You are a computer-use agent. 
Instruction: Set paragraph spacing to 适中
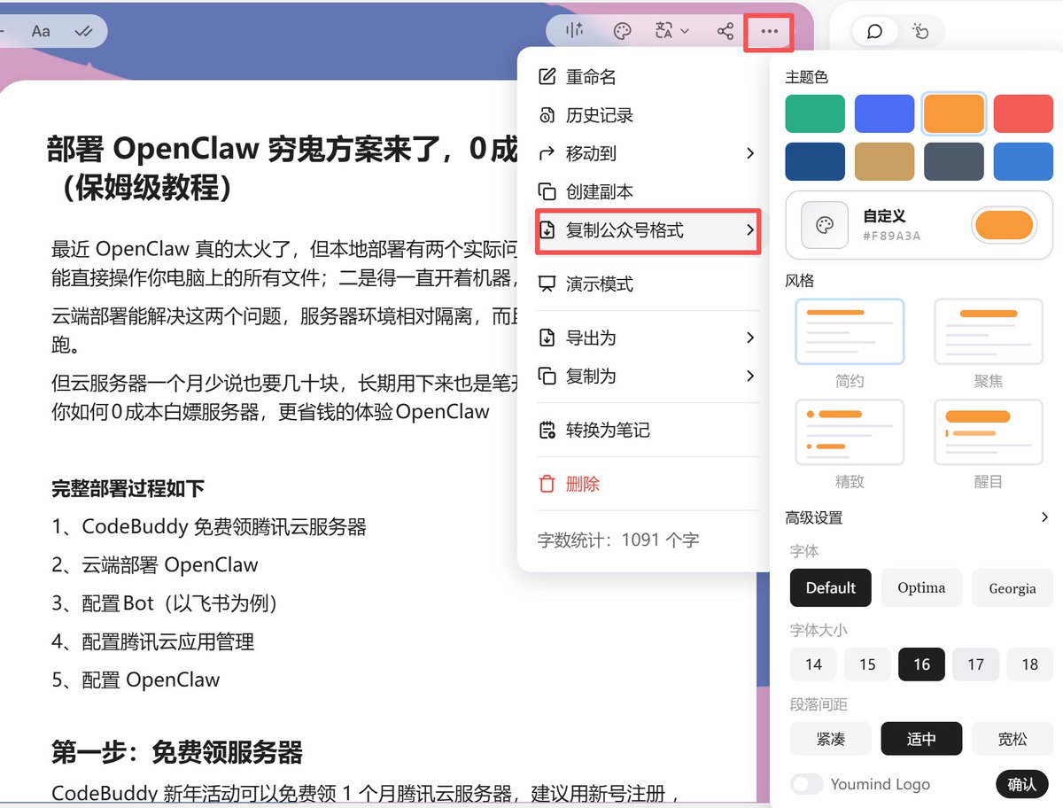[x=921, y=739]
